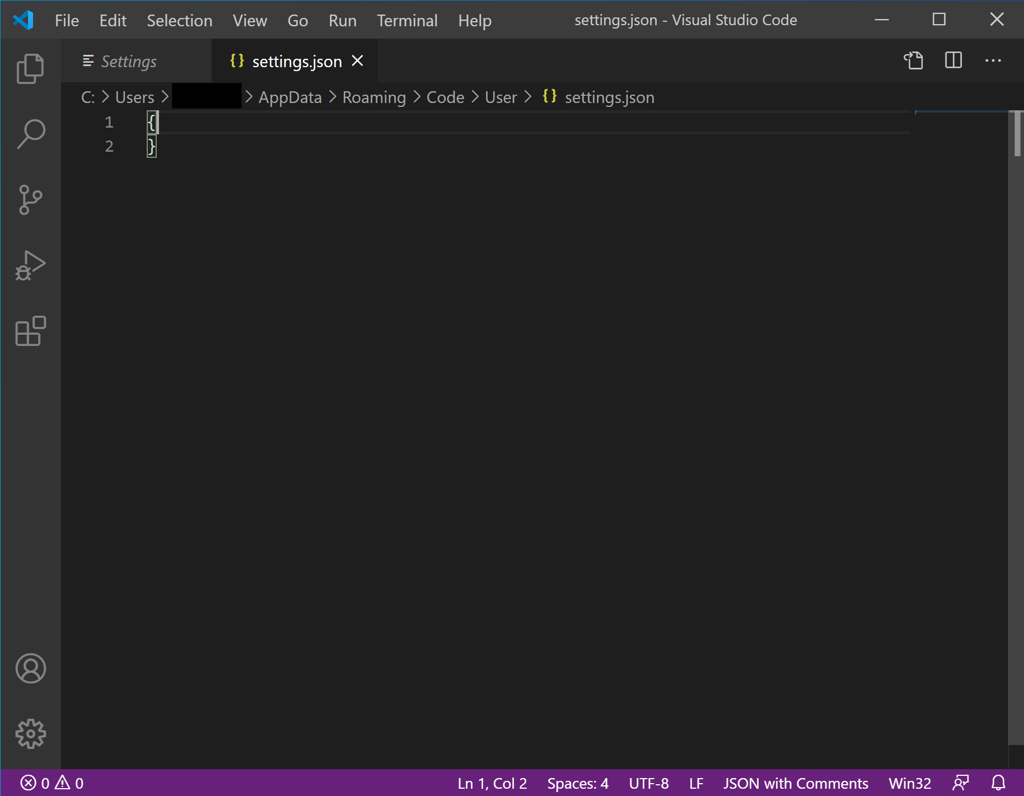Switch to the Settings tab

click(136, 61)
